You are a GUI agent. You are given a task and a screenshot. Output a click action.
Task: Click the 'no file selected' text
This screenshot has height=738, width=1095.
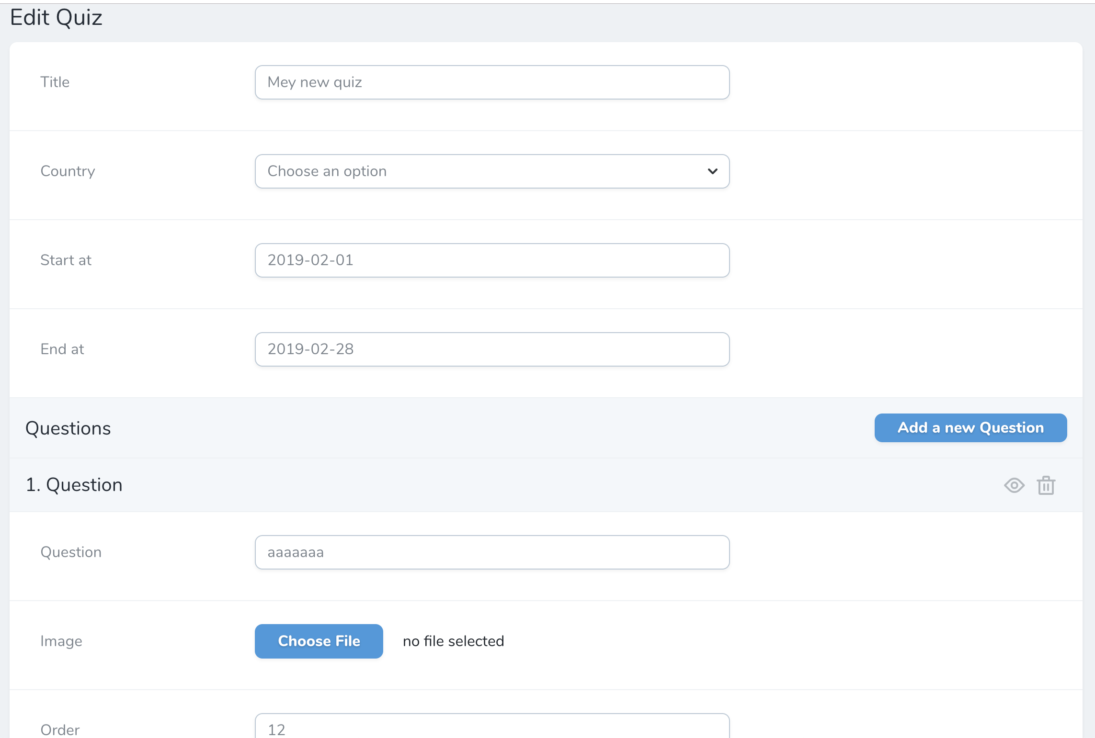pyautogui.click(x=453, y=641)
